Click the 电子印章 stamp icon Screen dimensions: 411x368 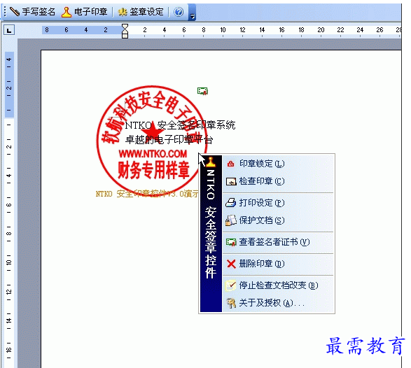click(67, 12)
